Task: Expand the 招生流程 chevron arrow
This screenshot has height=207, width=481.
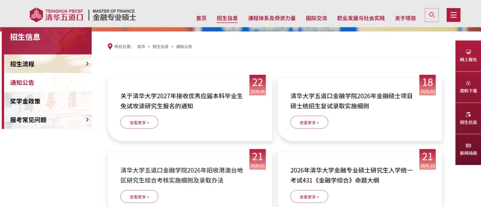Action: tap(87, 64)
